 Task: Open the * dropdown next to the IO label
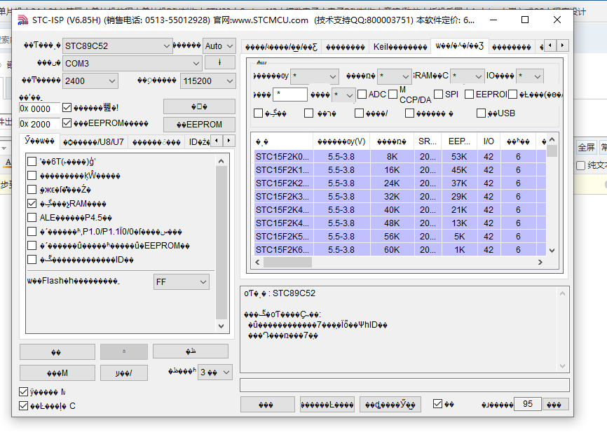(530, 76)
